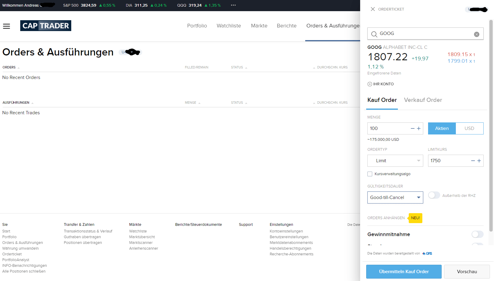Viewport: 496px width, 281px height.
Task: Open the Berichte tab
Action: click(287, 26)
